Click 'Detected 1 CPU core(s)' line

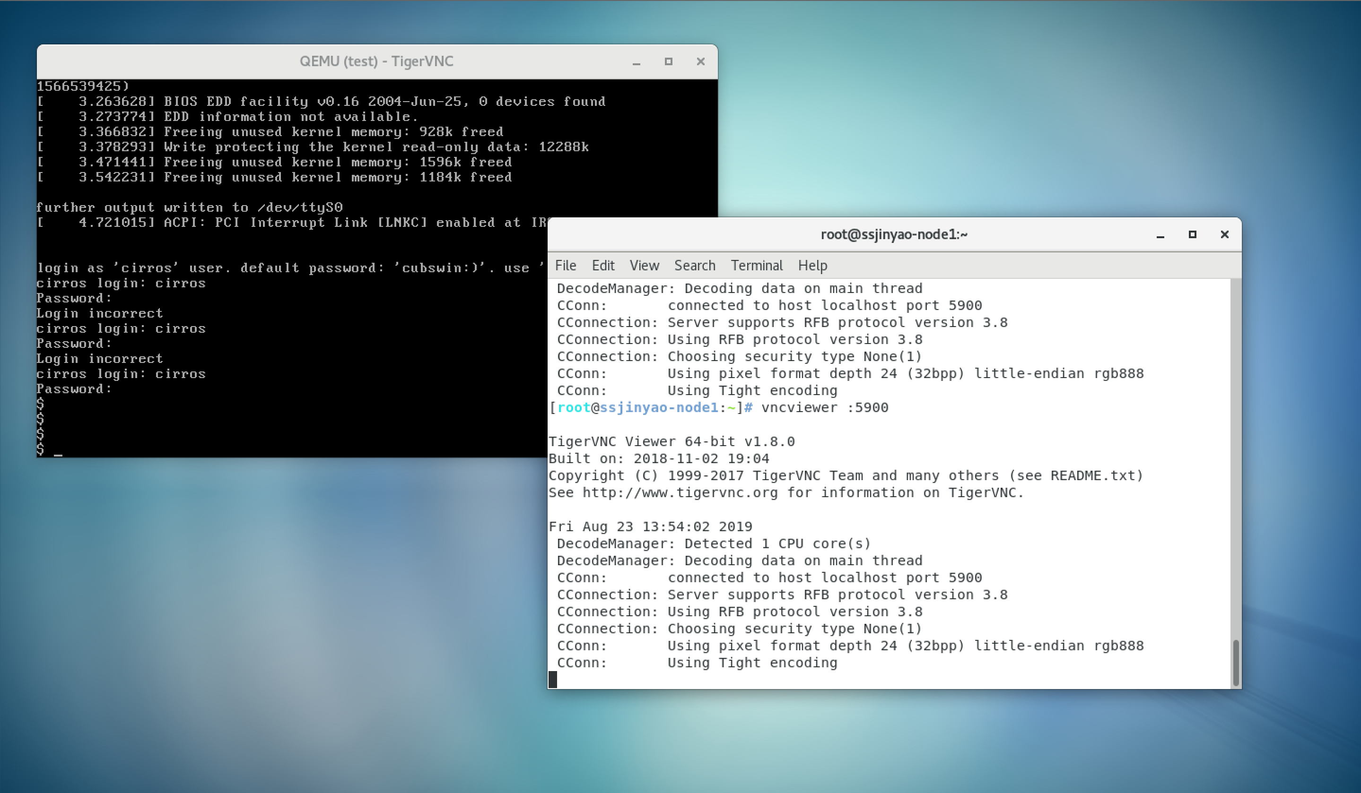(x=714, y=543)
